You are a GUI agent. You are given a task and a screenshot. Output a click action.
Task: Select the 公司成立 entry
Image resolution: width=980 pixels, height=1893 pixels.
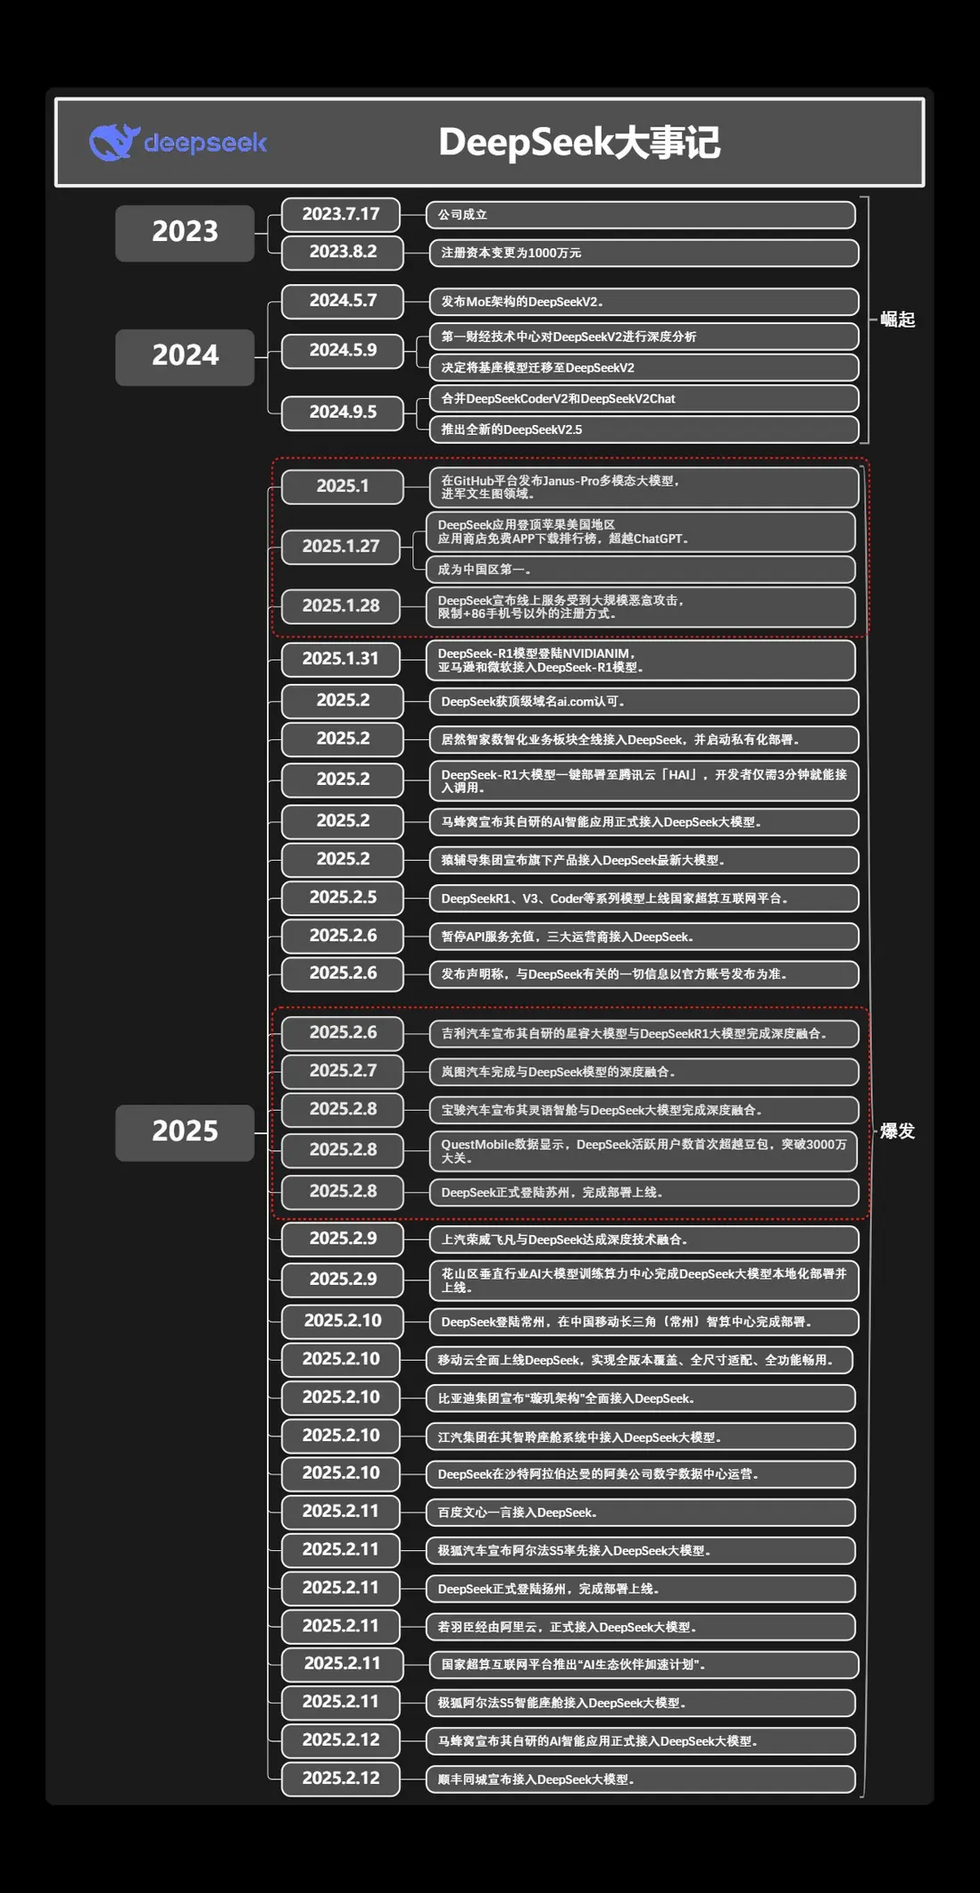click(x=640, y=214)
